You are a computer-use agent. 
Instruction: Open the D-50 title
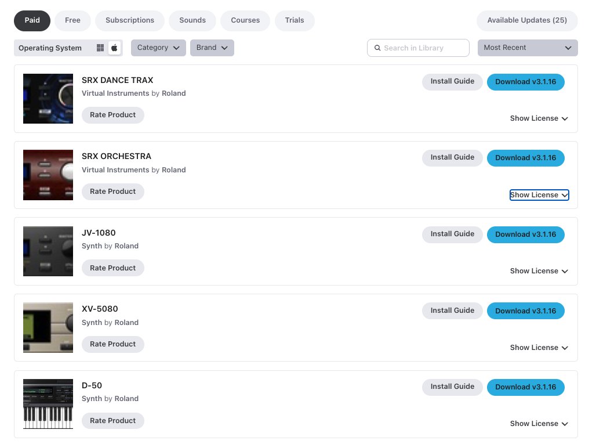(92, 385)
